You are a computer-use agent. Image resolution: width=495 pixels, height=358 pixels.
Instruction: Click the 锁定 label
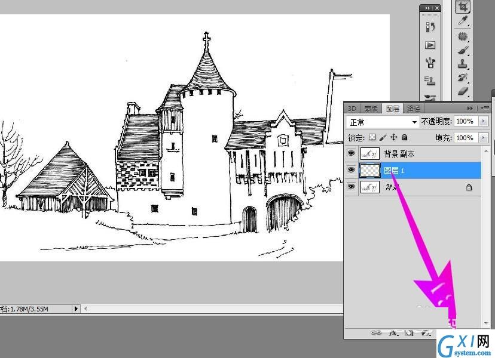(357, 138)
